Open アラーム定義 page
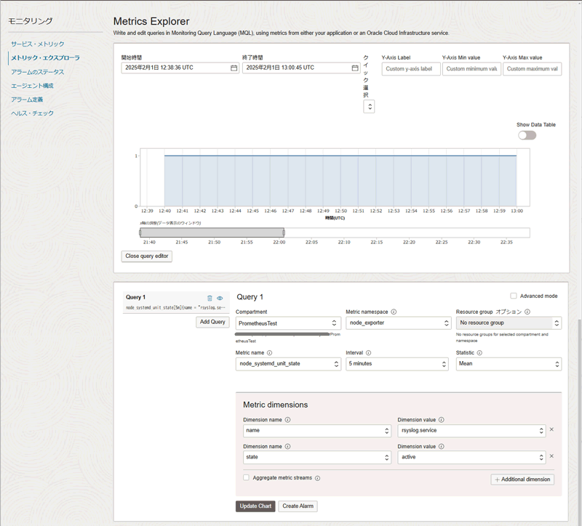Screen dimensions: 582x526 click(x=27, y=100)
